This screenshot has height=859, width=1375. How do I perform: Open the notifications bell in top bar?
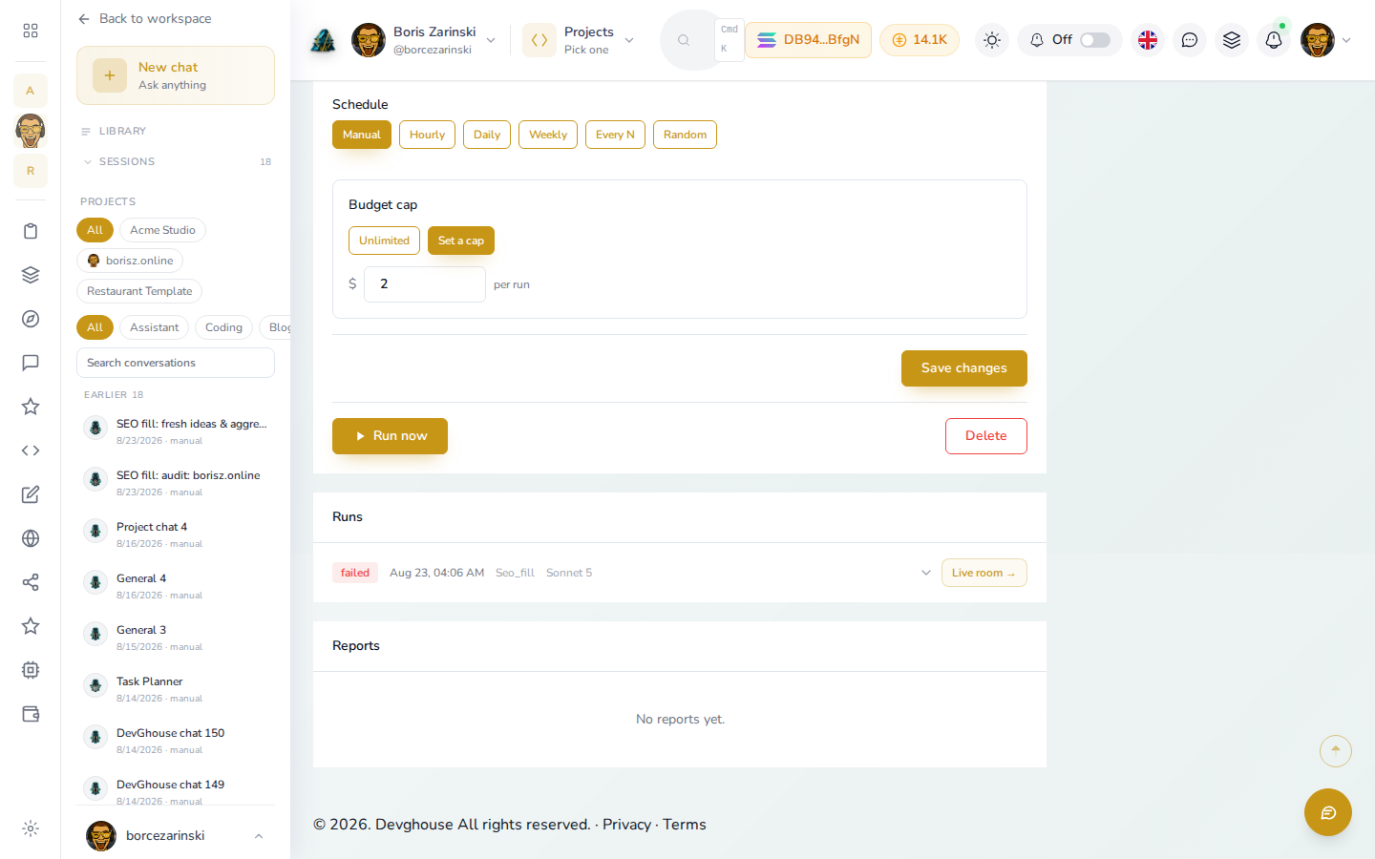pos(1274,40)
